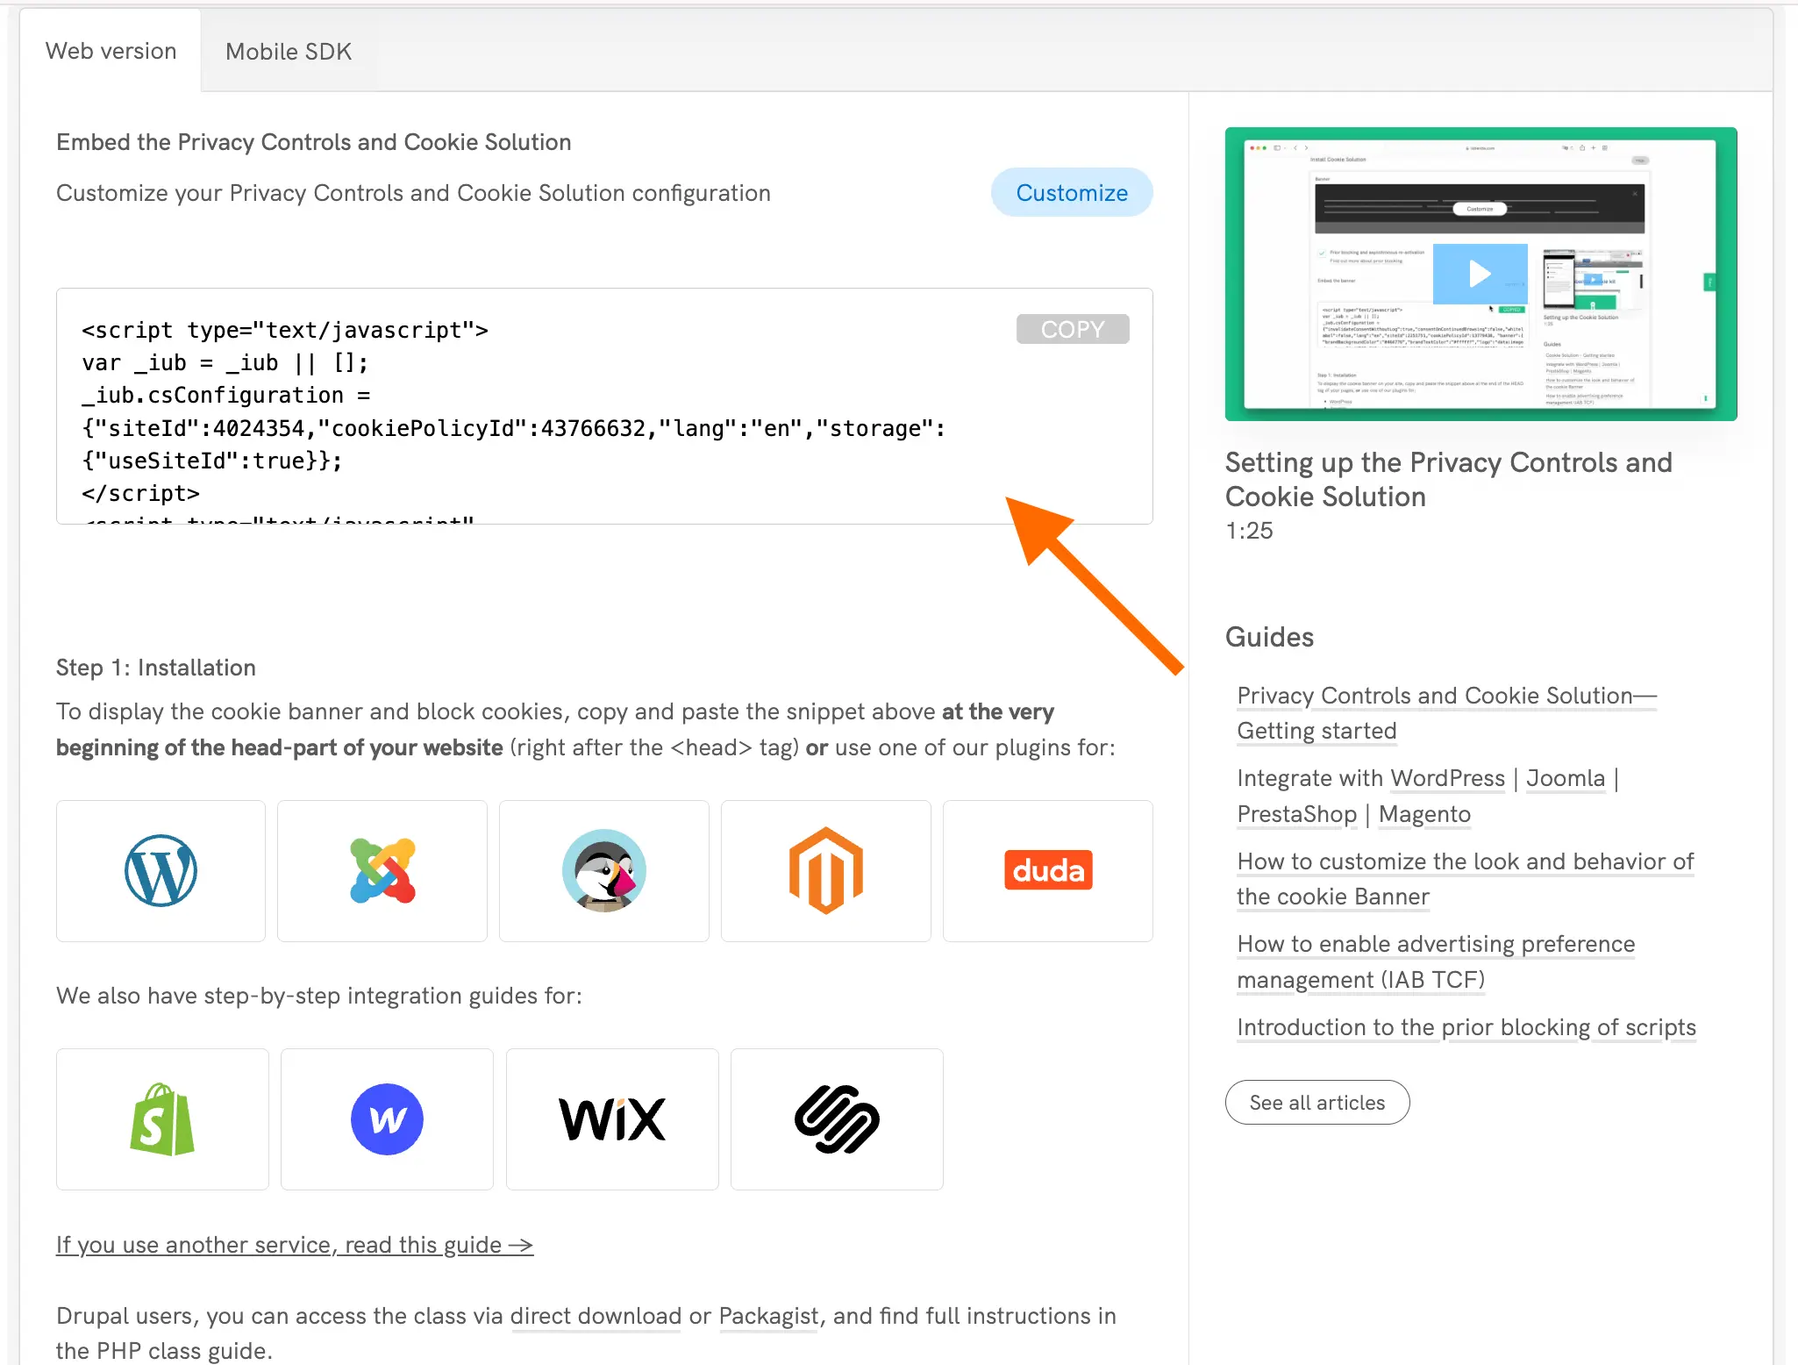
Task: Follow 'If you use another service' guide link
Action: tap(295, 1245)
